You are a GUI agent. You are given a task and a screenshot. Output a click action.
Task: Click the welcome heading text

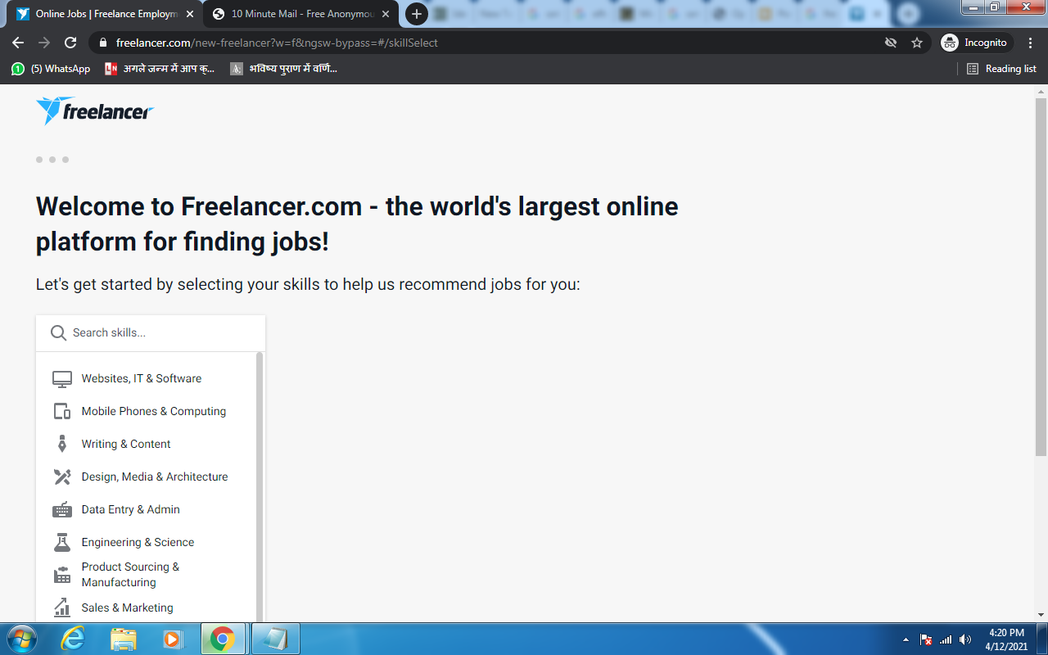[x=357, y=224]
